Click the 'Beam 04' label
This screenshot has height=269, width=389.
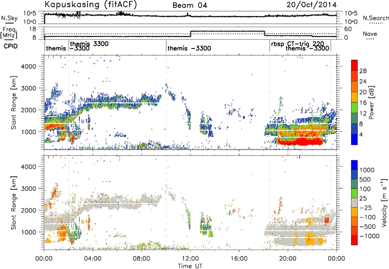tap(190, 5)
